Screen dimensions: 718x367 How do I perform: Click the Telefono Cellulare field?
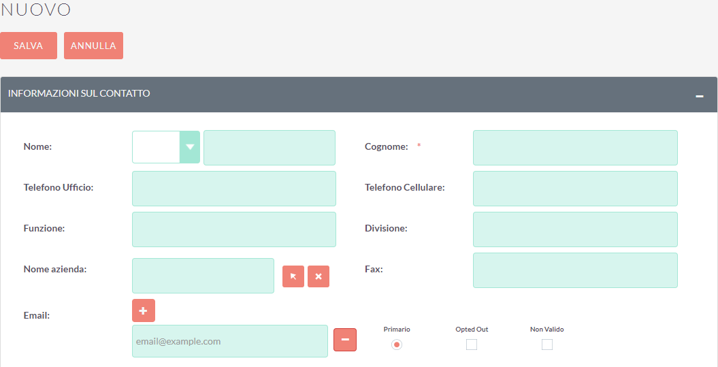(575, 189)
